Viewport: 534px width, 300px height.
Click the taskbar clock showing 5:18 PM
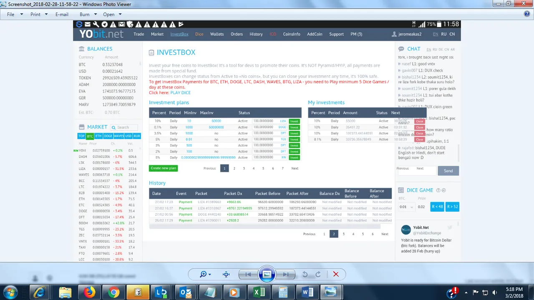(x=514, y=292)
